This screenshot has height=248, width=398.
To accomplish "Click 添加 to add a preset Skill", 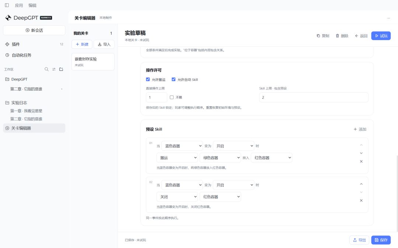I will point(360,129).
